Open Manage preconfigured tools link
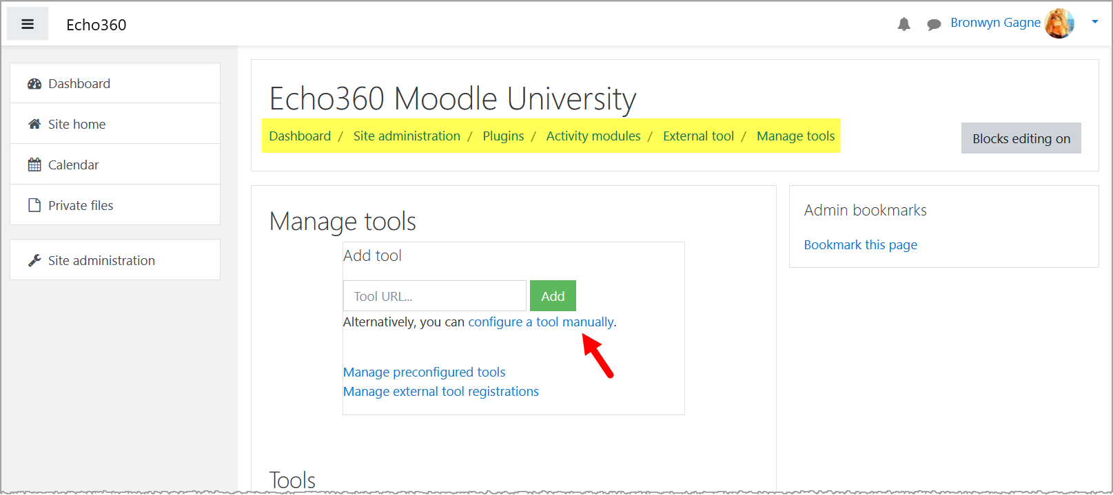 [425, 372]
